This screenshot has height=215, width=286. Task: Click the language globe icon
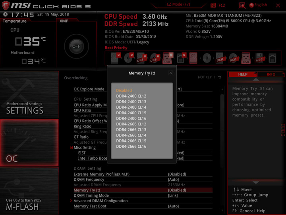(251, 5)
